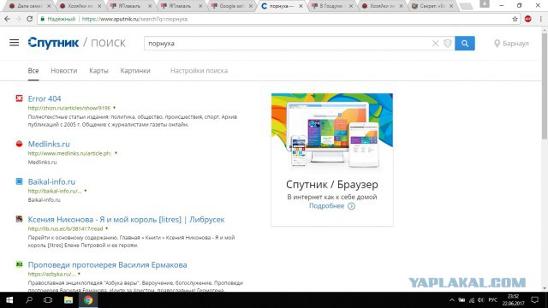The image size is (548, 308).
Task: Expand the dropdown arrow beside the zhizn.ru URL
Action: click(114, 108)
